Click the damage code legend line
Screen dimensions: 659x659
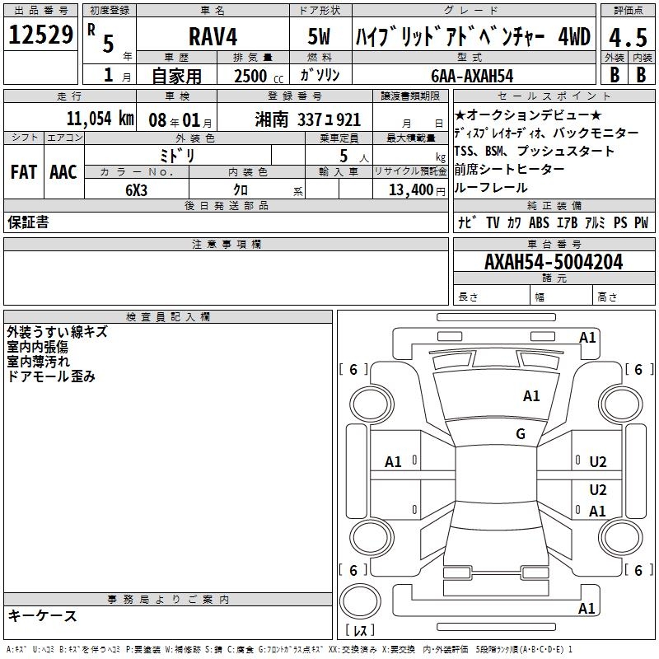coord(289,649)
